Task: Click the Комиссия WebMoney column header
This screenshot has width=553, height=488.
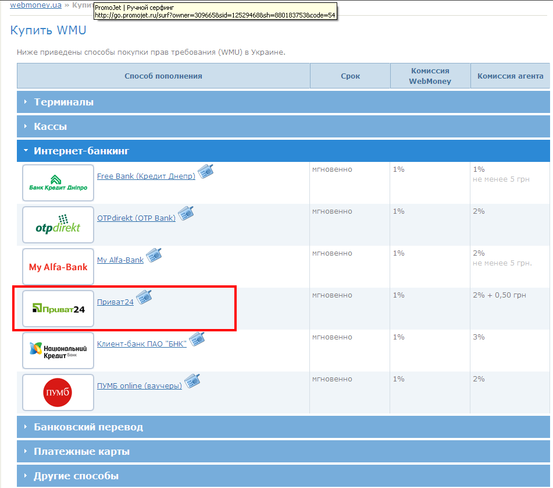Action: pos(430,76)
